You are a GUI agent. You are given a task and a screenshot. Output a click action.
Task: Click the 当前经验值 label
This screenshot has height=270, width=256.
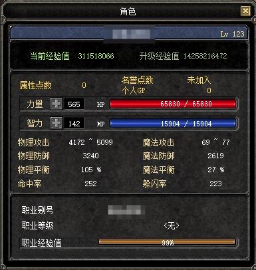click(x=50, y=56)
